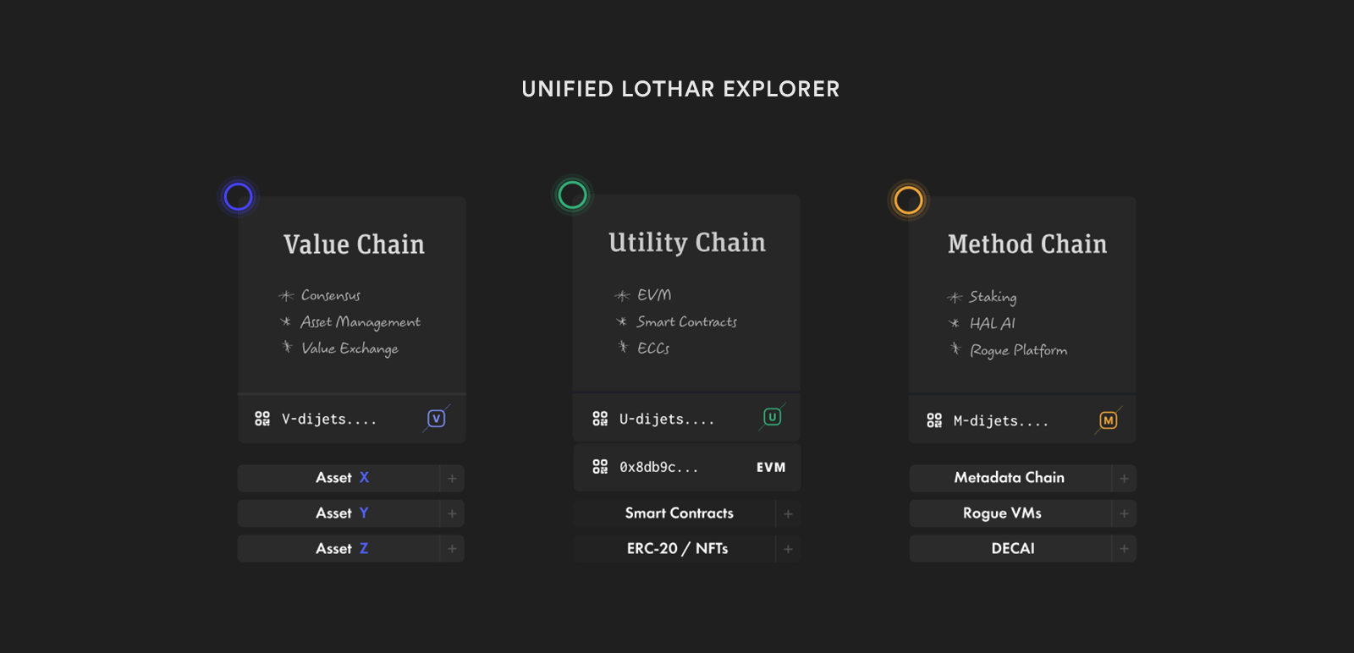The image size is (1354, 653).
Task: Expand Metadata Chain with plus button
Action: point(1124,478)
